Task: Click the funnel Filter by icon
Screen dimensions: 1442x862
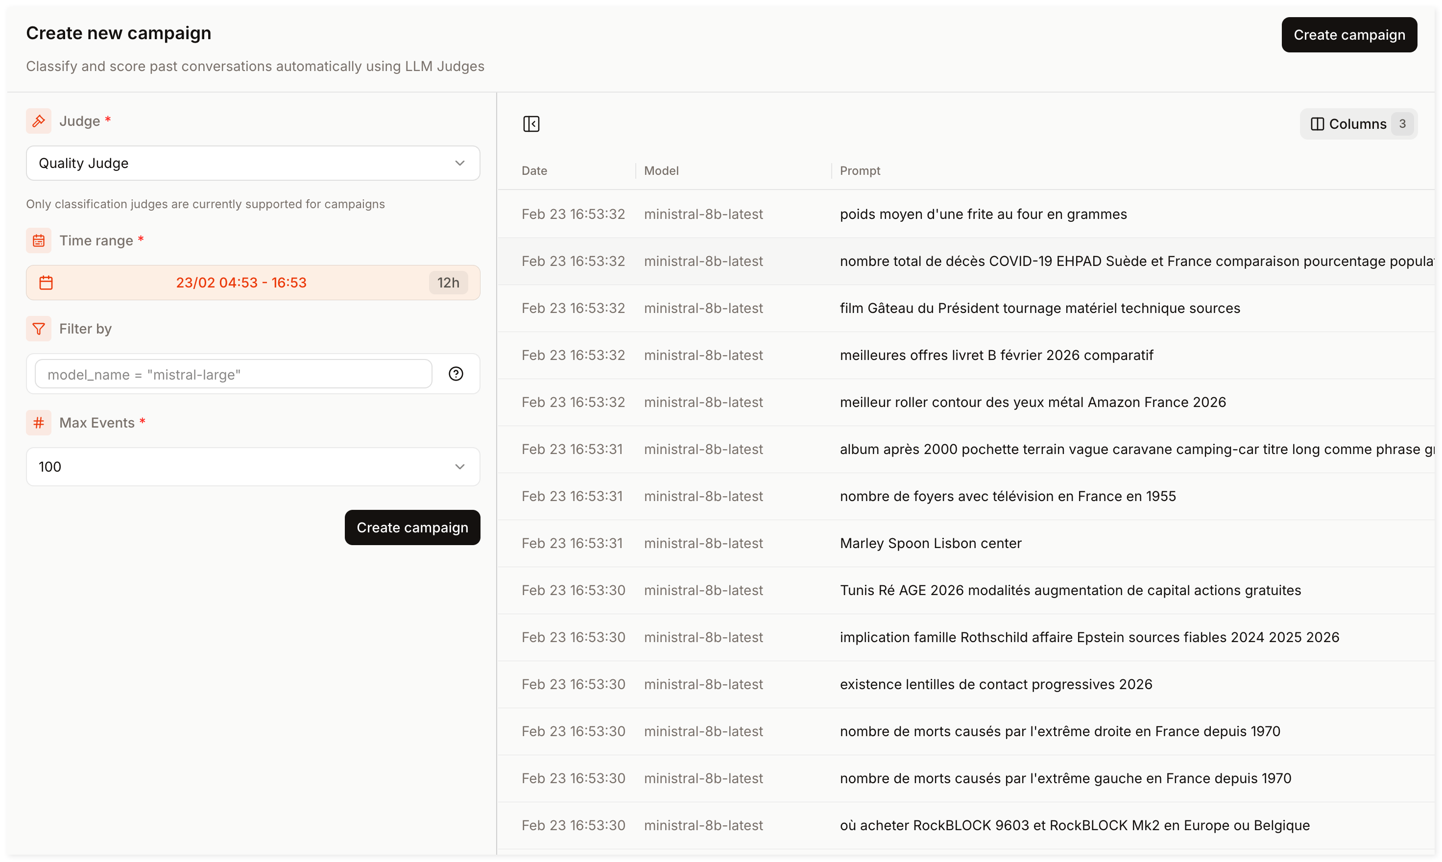Action: click(38, 329)
